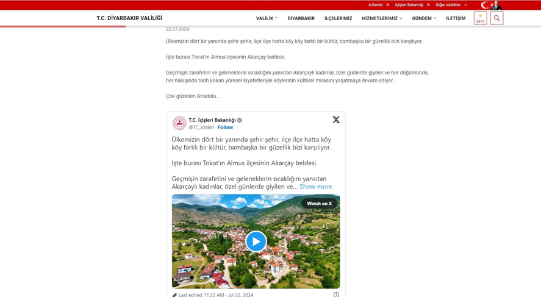Click Show more in the tweet

[x=316, y=187]
